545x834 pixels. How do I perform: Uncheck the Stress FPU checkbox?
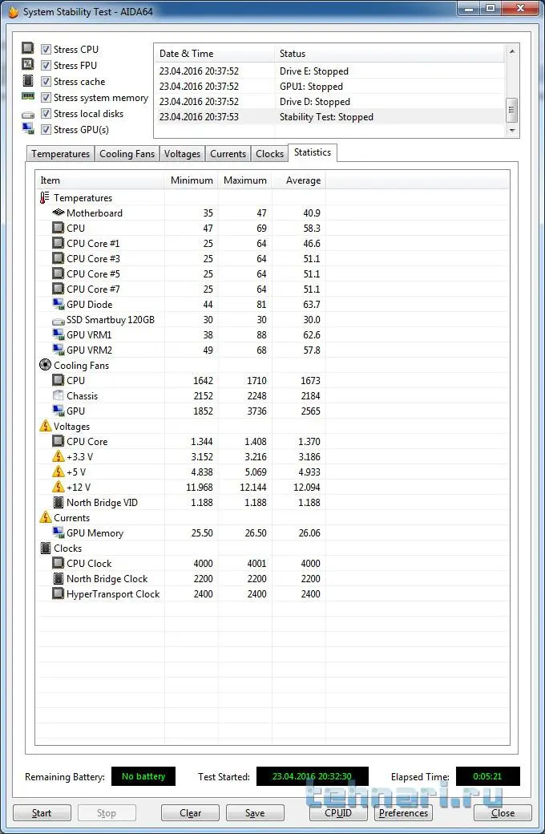click(46, 66)
